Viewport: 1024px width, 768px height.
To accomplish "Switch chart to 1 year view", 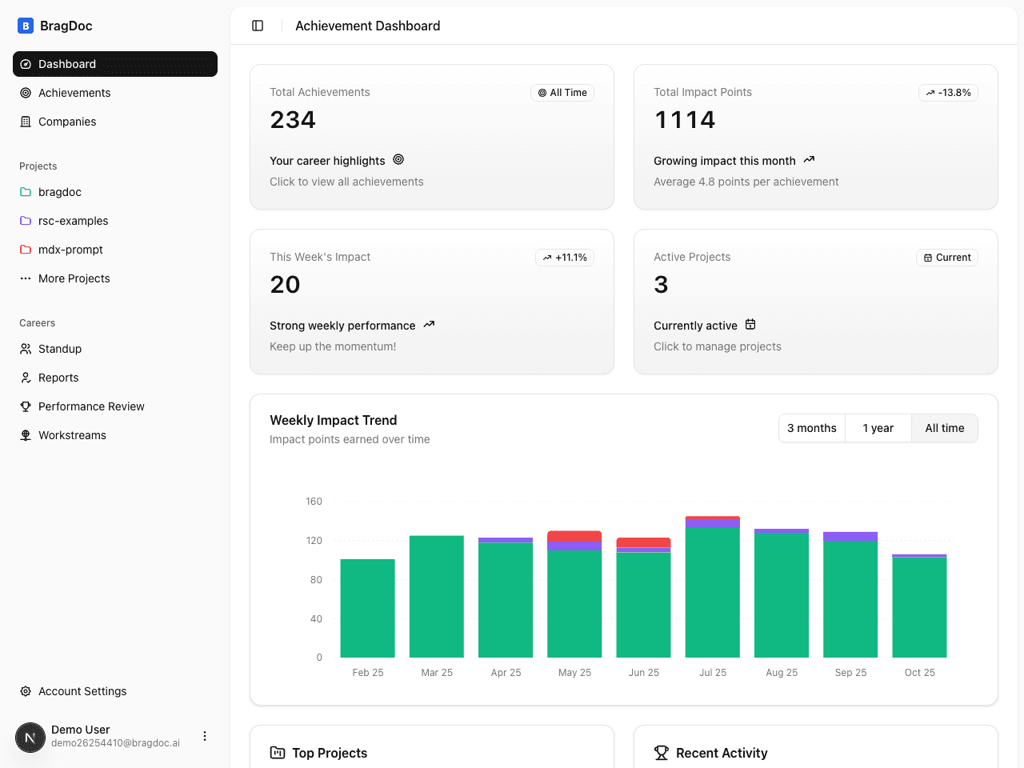I will coord(878,428).
